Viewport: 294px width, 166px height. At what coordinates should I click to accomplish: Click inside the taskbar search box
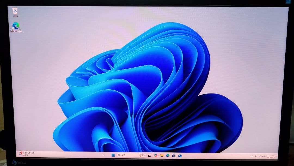click(125, 156)
